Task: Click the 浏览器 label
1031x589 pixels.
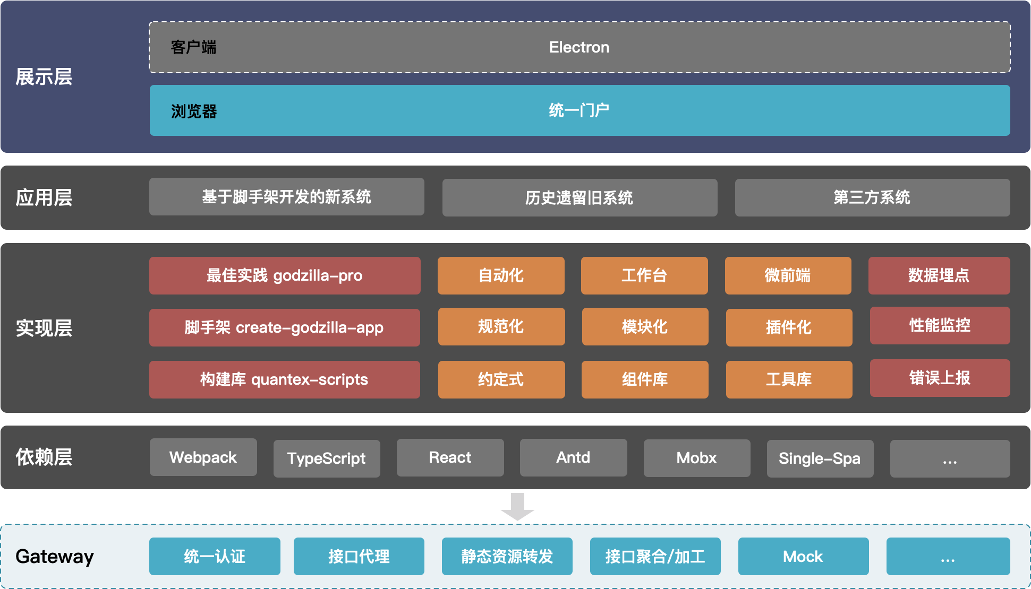Action: [194, 111]
